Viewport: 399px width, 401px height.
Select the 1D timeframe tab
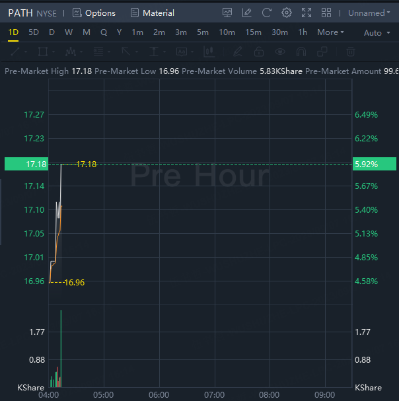click(x=13, y=32)
